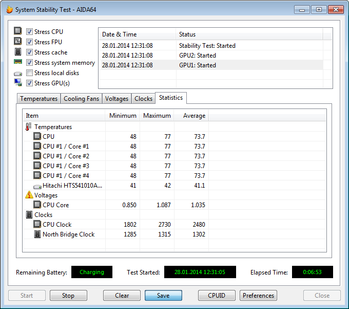
Task: Click the chip icon of CPU #1 / Core #1
Action: pos(37,146)
